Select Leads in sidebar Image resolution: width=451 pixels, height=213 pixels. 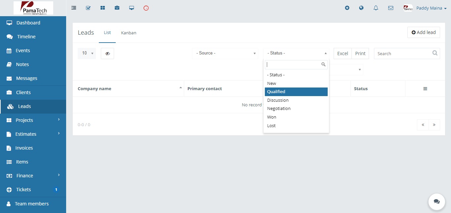(33, 106)
